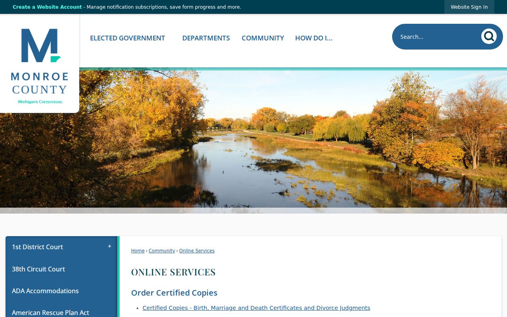The image size is (507, 317).
Task: Click the ONLINE SERVICES page title
Action: point(173,272)
